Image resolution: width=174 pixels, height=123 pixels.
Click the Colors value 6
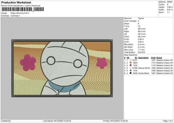click(x=168, y=5)
